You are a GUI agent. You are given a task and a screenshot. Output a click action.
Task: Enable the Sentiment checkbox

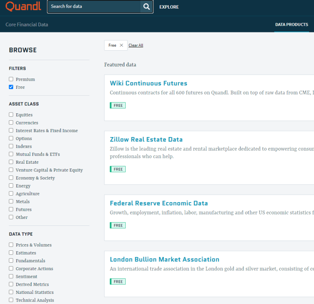[x=11, y=276]
